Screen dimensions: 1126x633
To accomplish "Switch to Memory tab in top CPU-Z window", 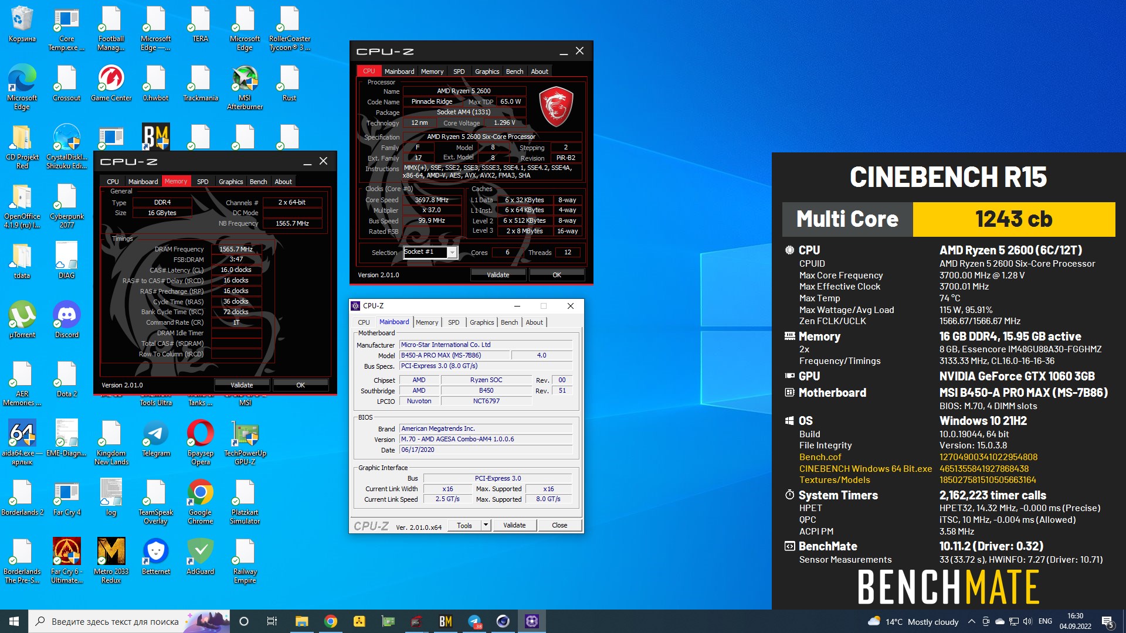I will (432, 72).
